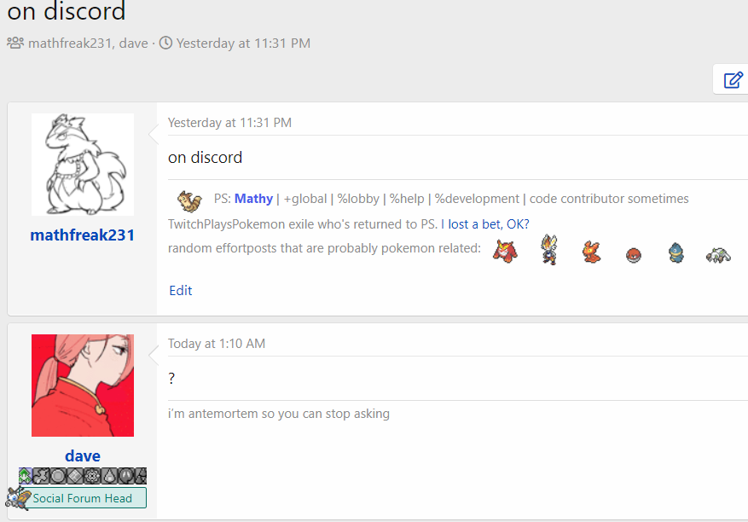Open dave's username profile link
Screen dimensions: 748x522
click(83, 455)
